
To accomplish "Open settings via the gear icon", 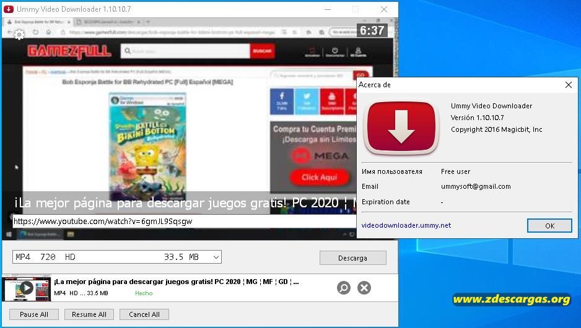I will (x=19, y=35).
